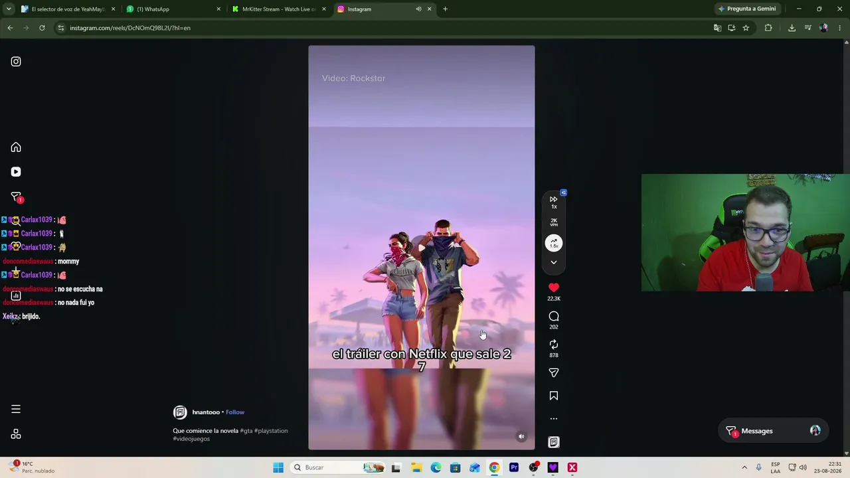Open the hnantooo profile avatar
Viewport: 850px width, 478px height.
click(180, 412)
